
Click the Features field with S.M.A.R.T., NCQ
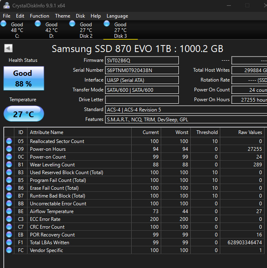coord(186,119)
